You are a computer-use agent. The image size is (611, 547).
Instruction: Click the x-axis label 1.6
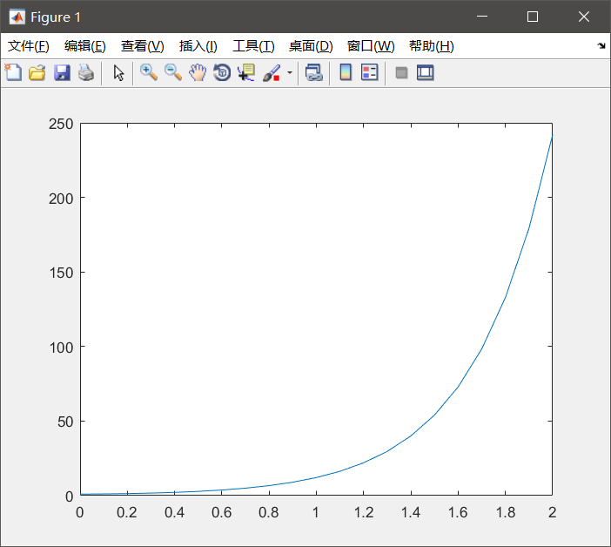point(458,512)
